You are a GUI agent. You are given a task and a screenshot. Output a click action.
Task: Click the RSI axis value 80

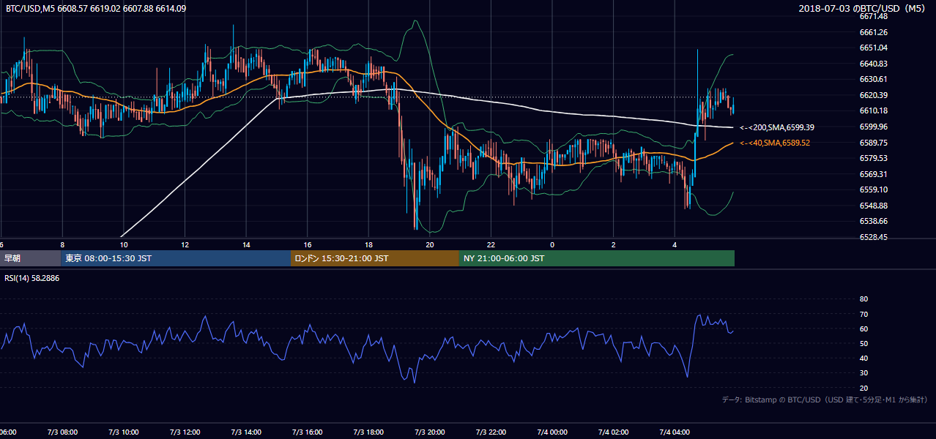pos(863,299)
